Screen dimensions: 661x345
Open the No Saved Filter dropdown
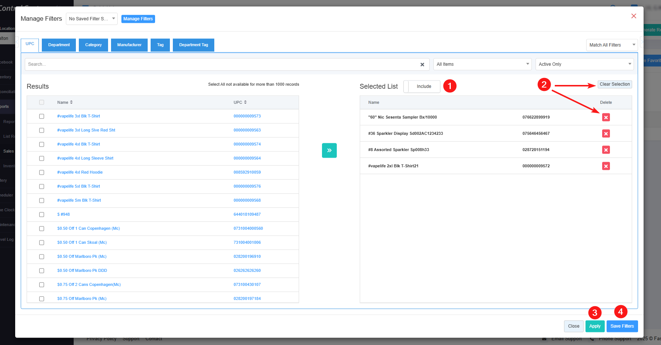(x=91, y=19)
